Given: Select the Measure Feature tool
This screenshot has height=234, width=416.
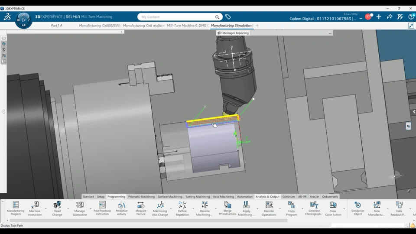Looking at the screenshot, I should 141,205.
